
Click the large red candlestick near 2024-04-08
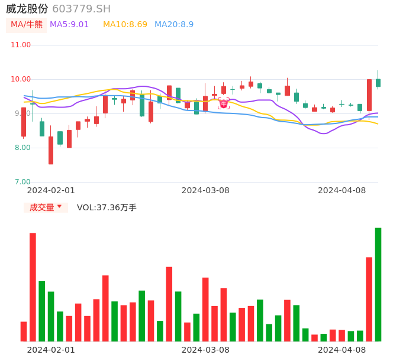[x=369, y=95]
